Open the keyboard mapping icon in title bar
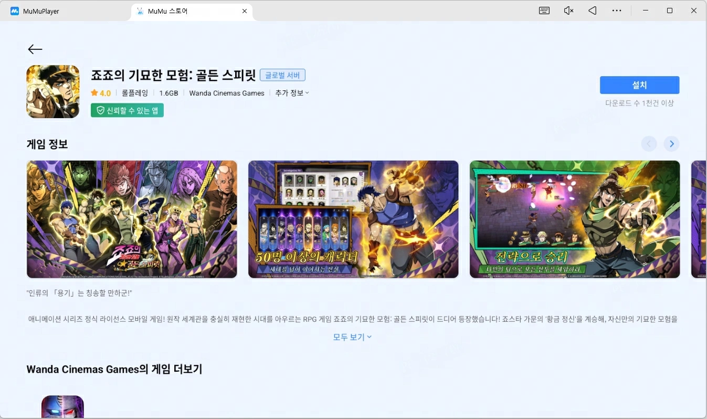This screenshot has height=419, width=707. click(544, 11)
